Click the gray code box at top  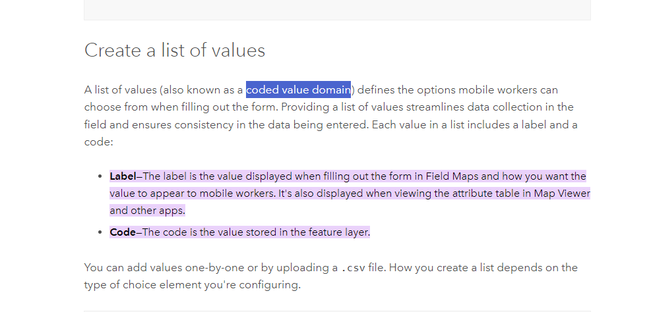pyautogui.click(x=337, y=9)
